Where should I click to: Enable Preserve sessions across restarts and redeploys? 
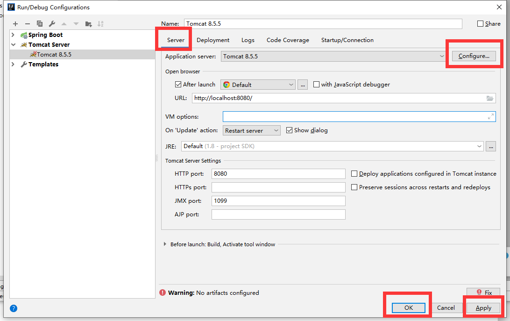(x=354, y=187)
